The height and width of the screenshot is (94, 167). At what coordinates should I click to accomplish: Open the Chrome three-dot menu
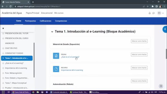coord(164,6)
